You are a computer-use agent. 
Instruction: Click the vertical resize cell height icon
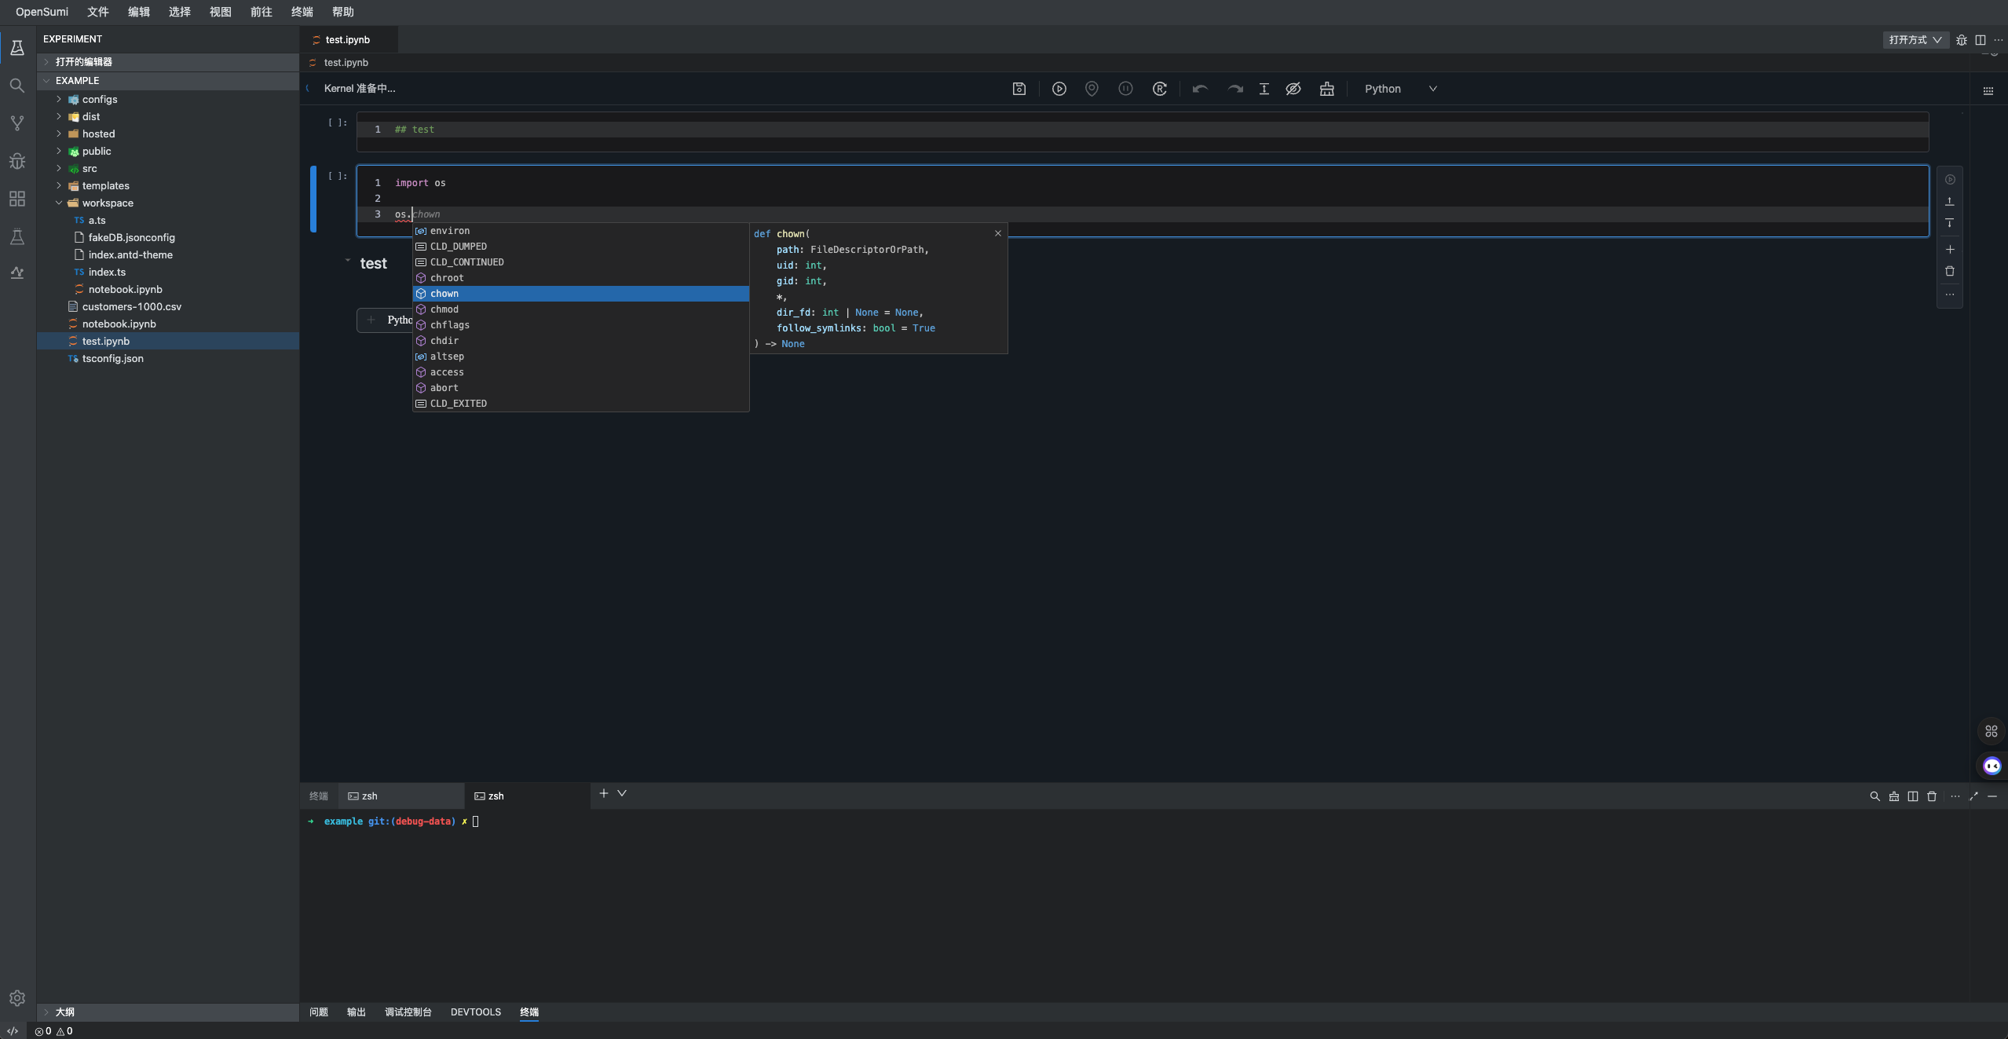click(1264, 89)
